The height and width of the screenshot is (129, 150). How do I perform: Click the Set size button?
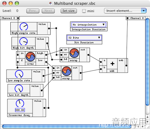[69, 11]
